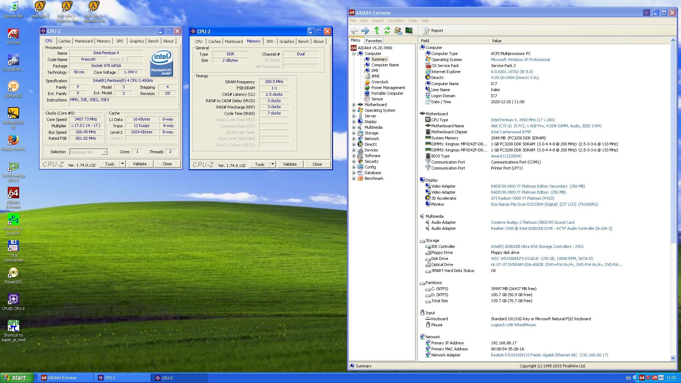This screenshot has height=383, width=681.
Task: Select Summary in the AIDA64 tree
Action: [x=379, y=59]
